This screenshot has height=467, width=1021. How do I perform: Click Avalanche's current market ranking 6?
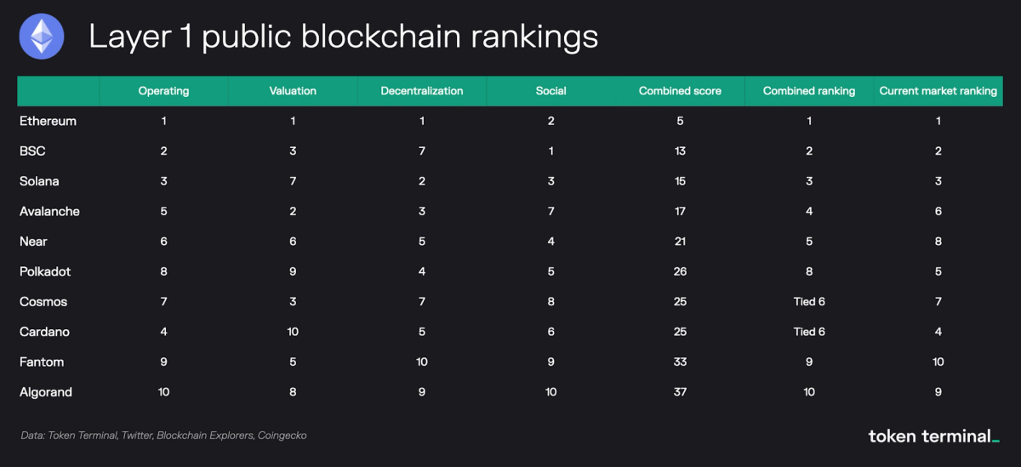pyautogui.click(x=938, y=211)
